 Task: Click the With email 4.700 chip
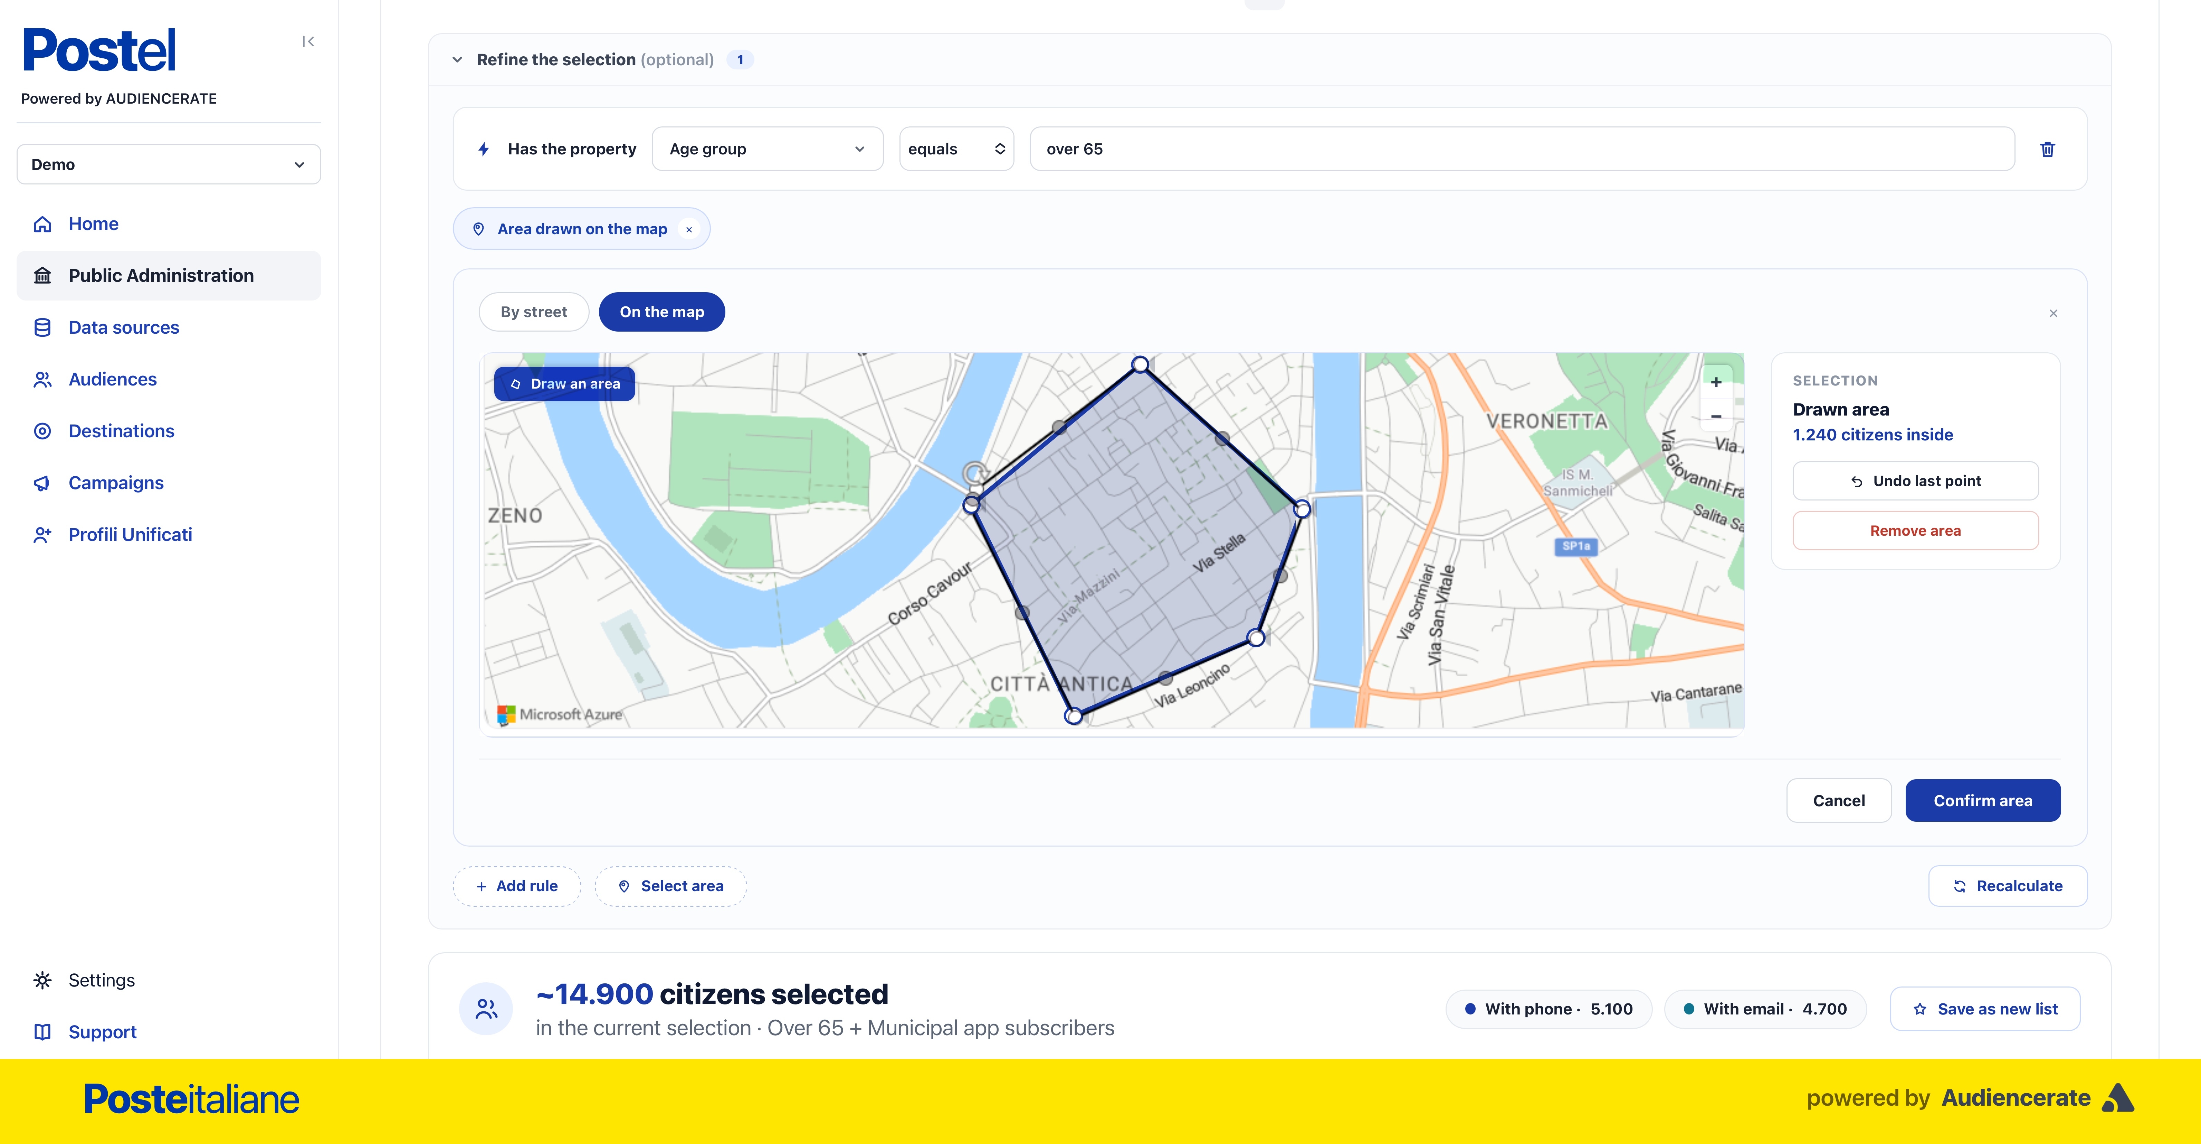point(1765,1009)
